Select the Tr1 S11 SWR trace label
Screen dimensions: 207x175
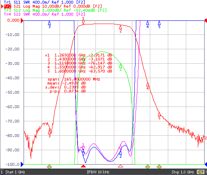tap(44, 2)
